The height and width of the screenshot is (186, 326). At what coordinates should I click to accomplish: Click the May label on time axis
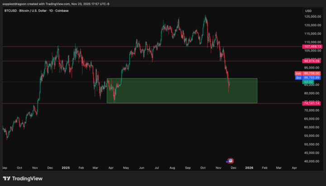[126, 168]
